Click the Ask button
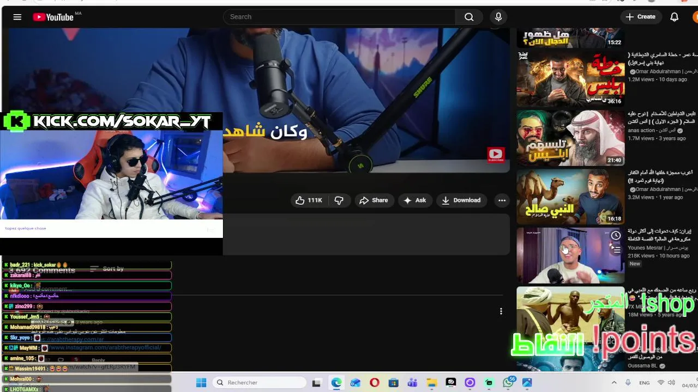The image size is (698, 392). pyautogui.click(x=414, y=200)
